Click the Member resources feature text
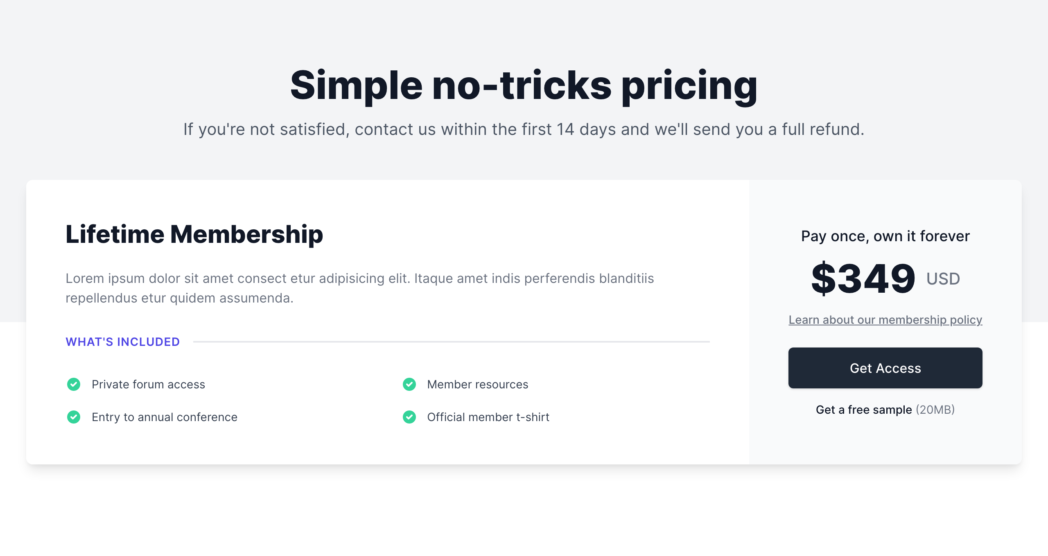 tap(478, 384)
